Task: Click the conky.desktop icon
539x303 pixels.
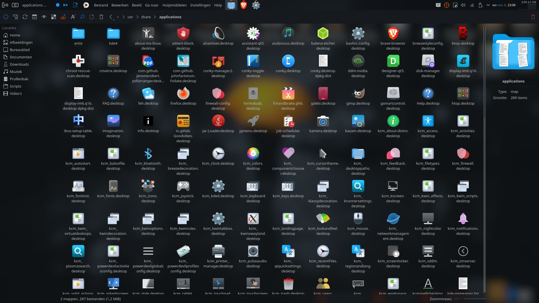Action: [288, 61]
